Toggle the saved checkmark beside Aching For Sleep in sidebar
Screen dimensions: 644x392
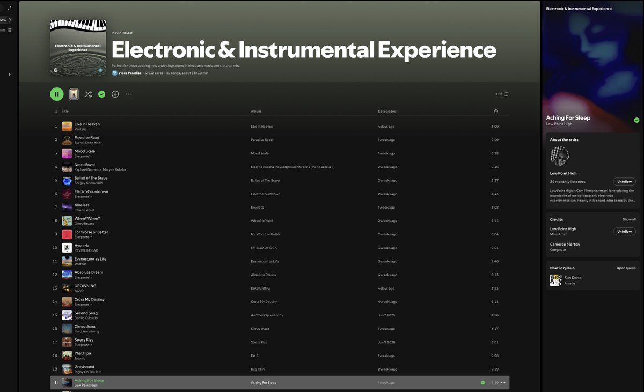click(x=636, y=120)
